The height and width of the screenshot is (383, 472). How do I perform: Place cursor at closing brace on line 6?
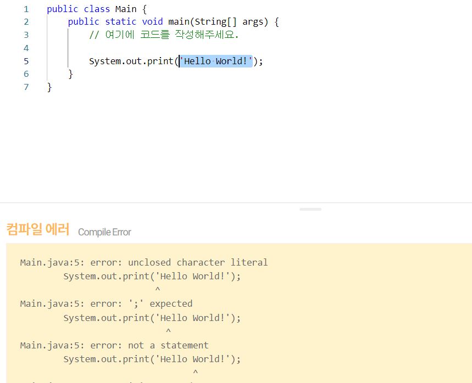[x=71, y=74]
